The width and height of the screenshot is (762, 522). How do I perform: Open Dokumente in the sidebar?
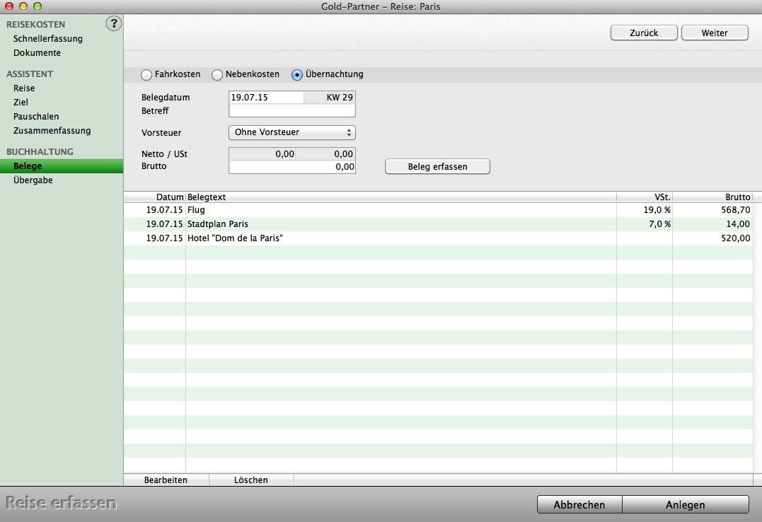click(x=37, y=53)
